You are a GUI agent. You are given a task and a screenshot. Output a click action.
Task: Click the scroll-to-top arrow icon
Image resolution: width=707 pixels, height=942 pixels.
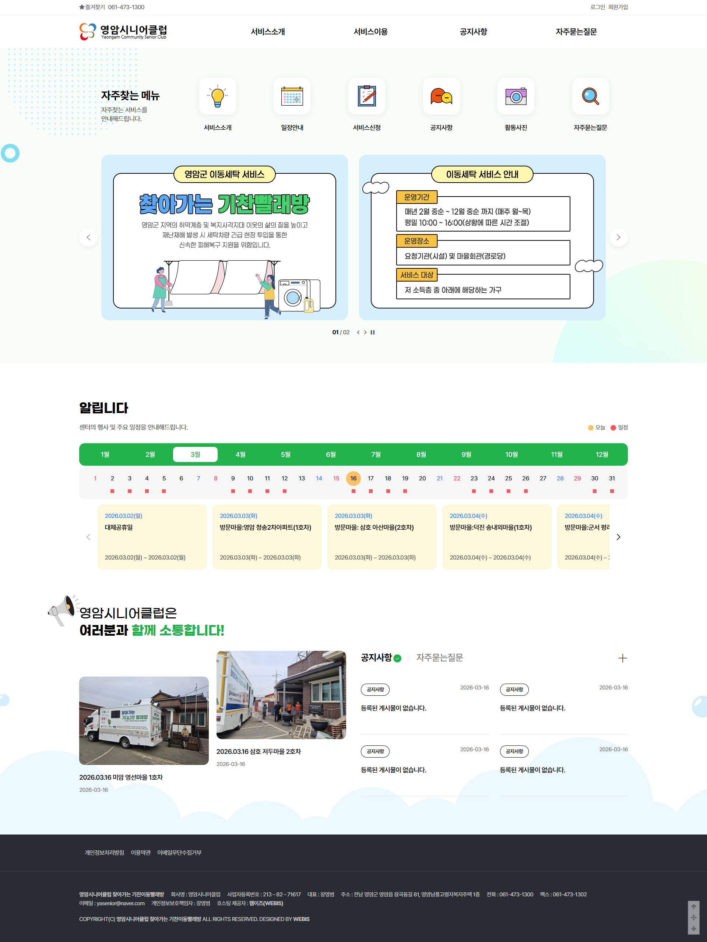[693, 906]
